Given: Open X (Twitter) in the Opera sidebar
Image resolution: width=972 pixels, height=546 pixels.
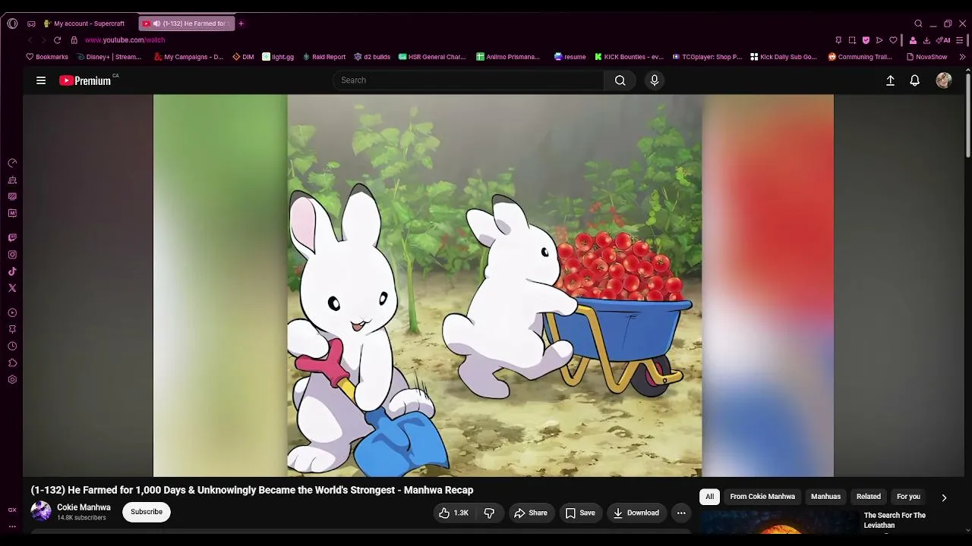Looking at the screenshot, I should [x=12, y=288].
